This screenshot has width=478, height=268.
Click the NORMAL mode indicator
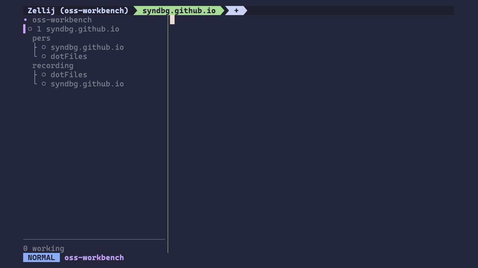click(x=41, y=258)
